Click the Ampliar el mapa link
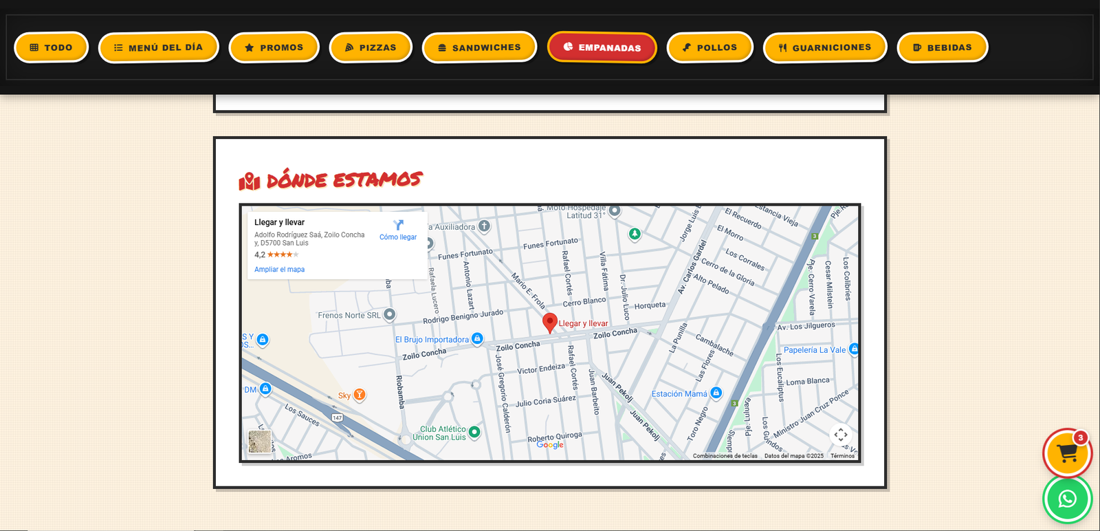 (x=279, y=270)
